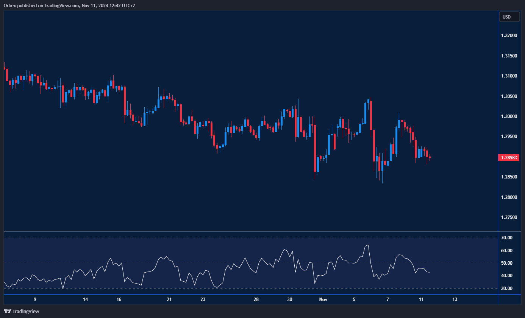Click the 1.30000 price level on scale
This screenshot has height=318, width=525.
click(x=509, y=116)
